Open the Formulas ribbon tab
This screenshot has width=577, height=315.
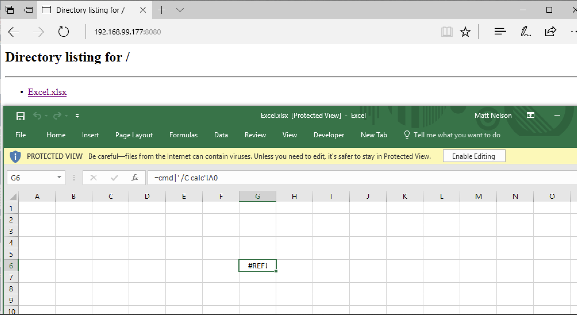point(183,135)
